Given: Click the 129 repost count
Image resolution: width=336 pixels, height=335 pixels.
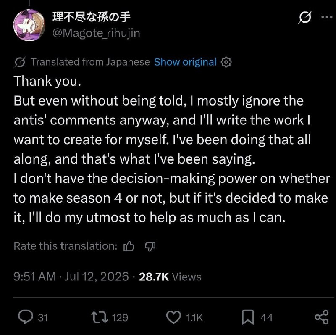Looking at the screenshot, I should (x=120, y=318).
